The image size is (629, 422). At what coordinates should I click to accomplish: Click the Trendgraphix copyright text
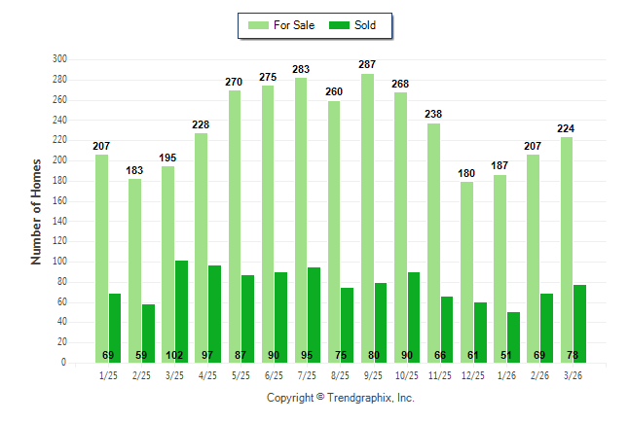(x=341, y=399)
